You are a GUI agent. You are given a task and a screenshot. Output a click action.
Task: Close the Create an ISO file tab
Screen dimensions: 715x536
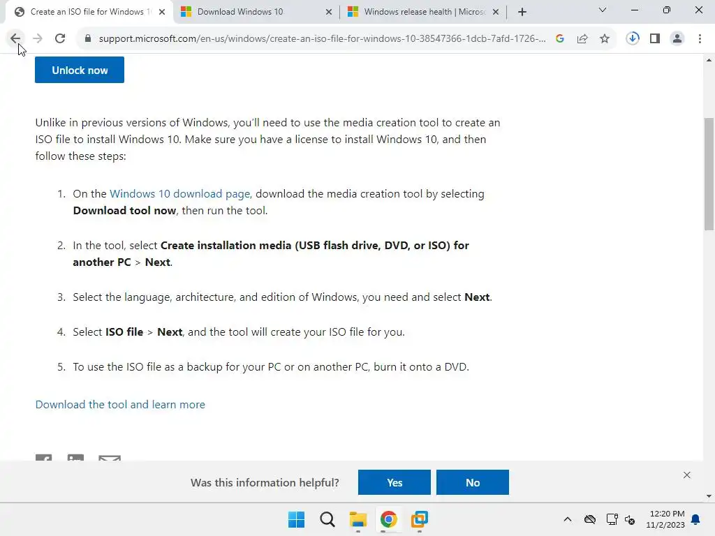162,12
